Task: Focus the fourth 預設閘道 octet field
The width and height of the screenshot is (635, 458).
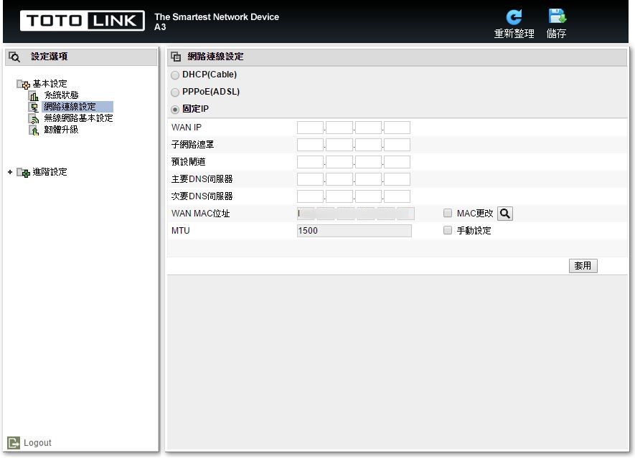Action: (397, 162)
